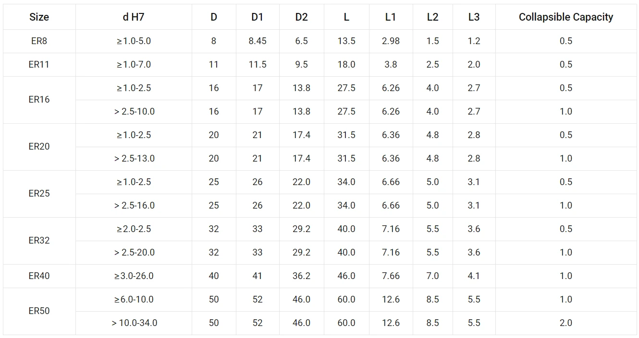Select the ER11 size cell
639x338 pixels.
[x=39, y=64]
